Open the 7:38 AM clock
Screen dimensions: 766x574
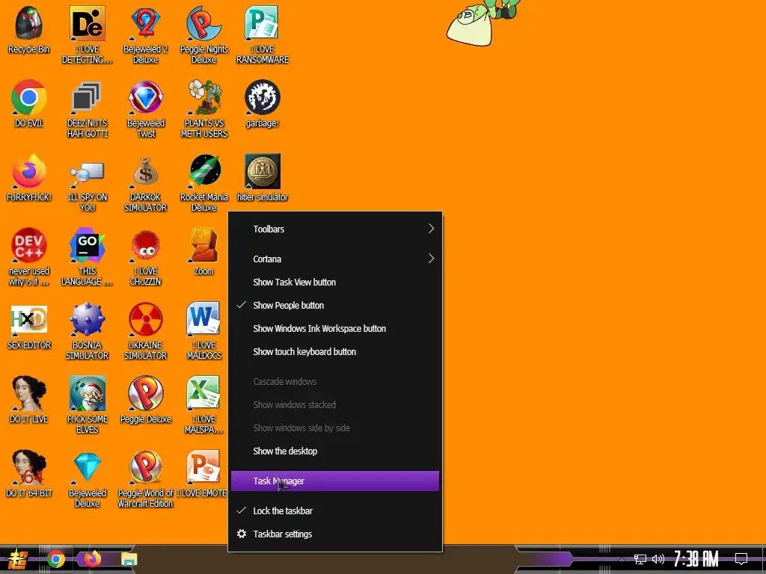696,559
